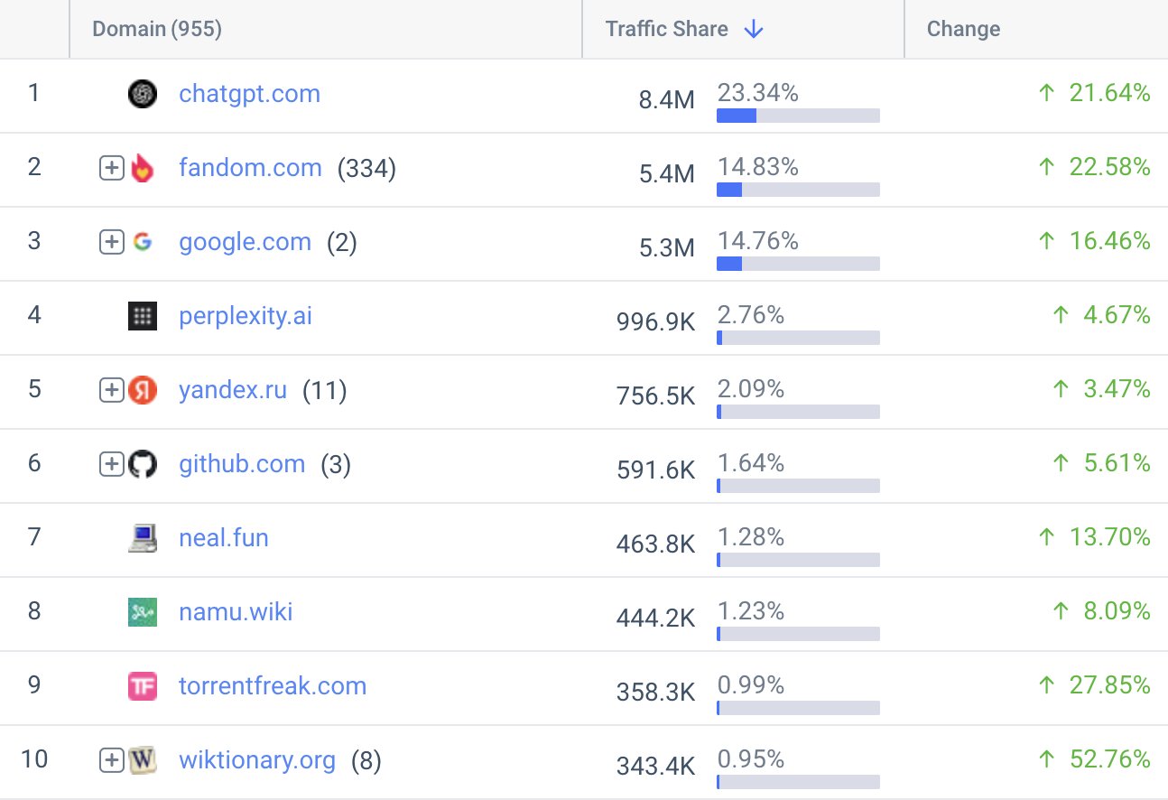The width and height of the screenshot is (1168, 800).
Task: Sort by the Domain (955) column header
Action: click(157, 29)
